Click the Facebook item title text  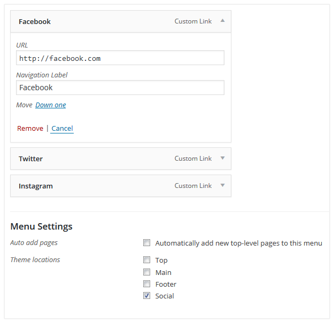(35, 22)
